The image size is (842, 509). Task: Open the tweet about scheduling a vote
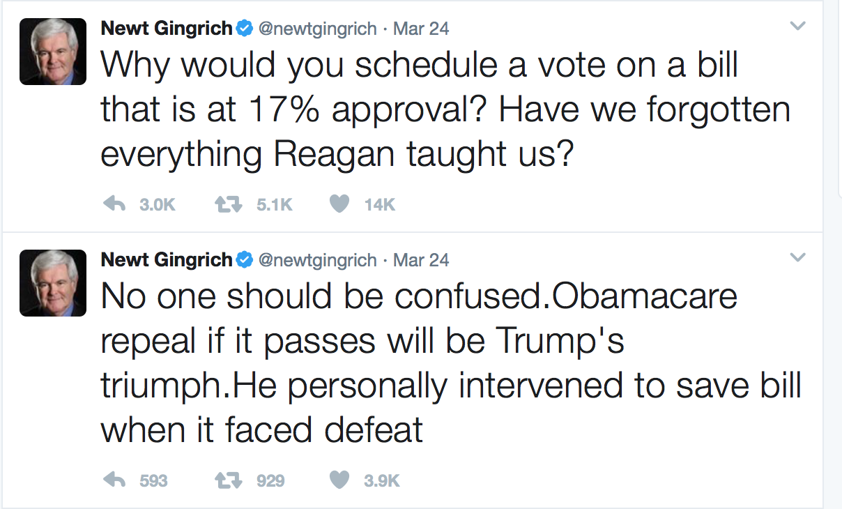418,109
